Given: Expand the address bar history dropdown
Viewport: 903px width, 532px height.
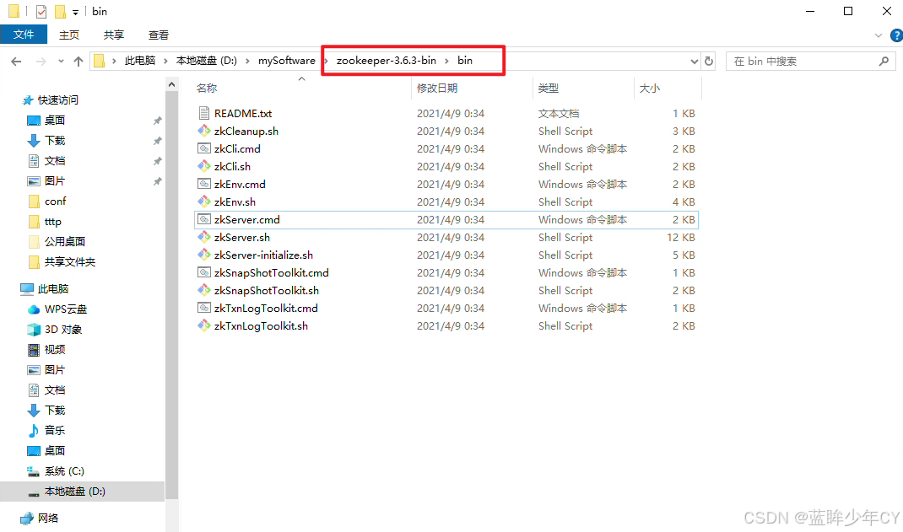Looking at the screenshot, I should pyautogui.click(x=694, y=61).
